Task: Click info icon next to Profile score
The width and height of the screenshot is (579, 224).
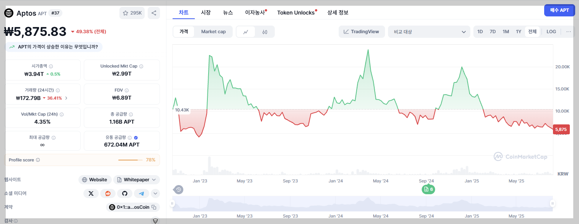Action: [38, 160]
